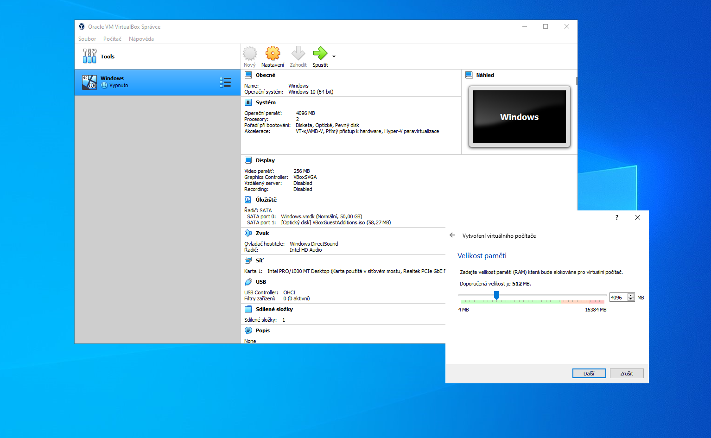Minimize the VirtualBox Správce window

point(525,26)
